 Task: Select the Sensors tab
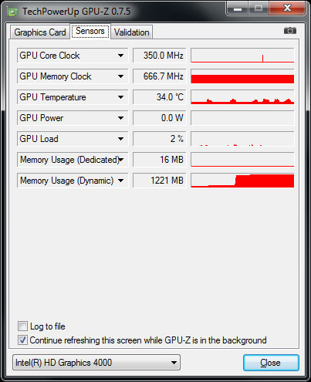point(90,31)
